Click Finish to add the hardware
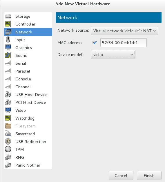The width and height of the screenshot is (165, 182). click(149, 175)
